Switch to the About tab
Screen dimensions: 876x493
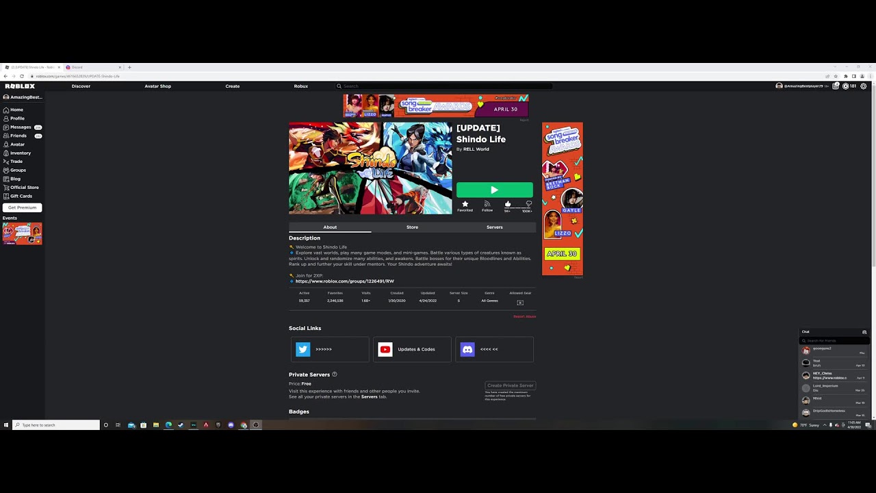click(x=330, y=227)
